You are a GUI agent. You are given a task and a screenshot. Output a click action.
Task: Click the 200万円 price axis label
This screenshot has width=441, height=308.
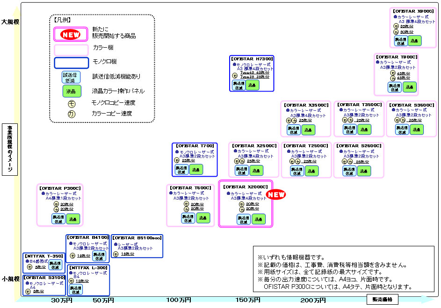tap(313, 301)
